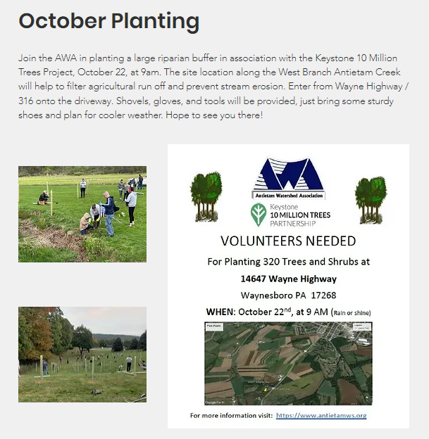Screen dimensions: 429x439
Task: Click the Planting 320 Trees and Shrubs line
Action: coord(288,262)
